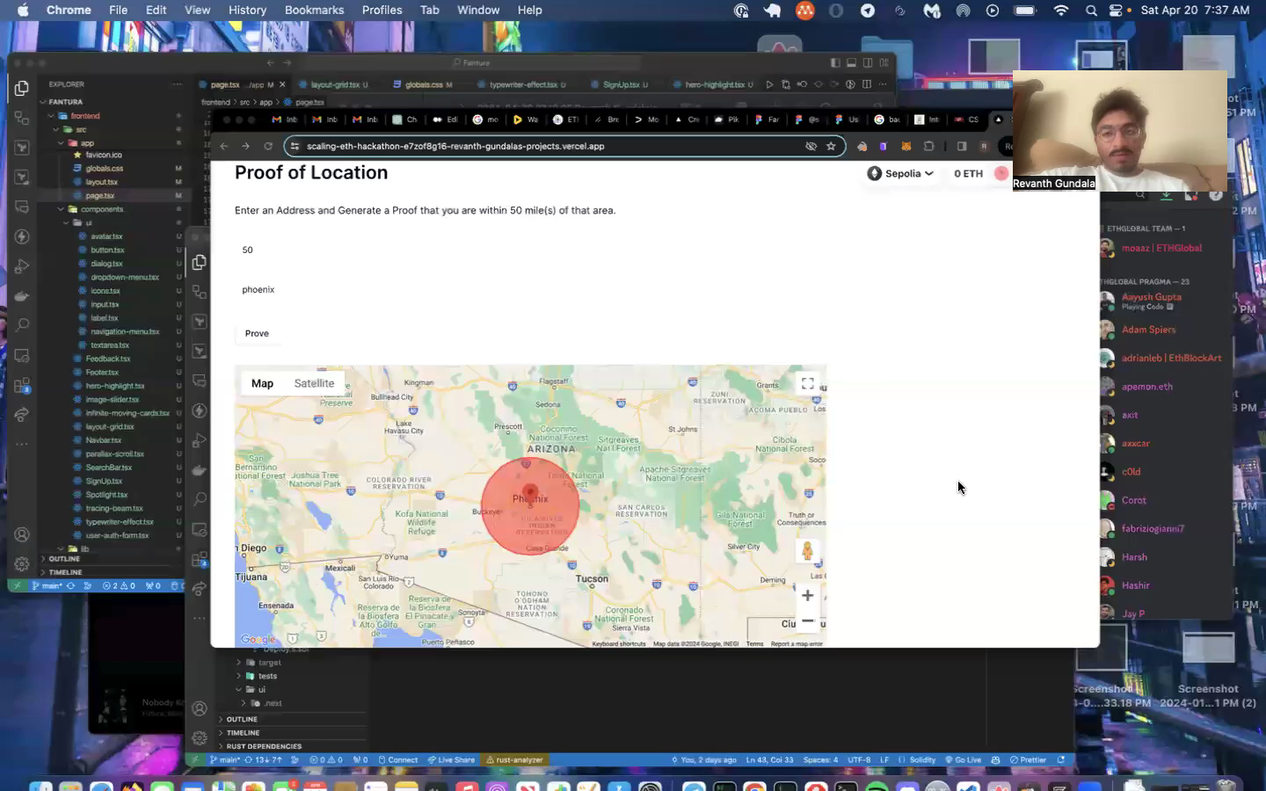Click Go Live in status bar
Viewport: 1266px width, 791px height.
click(963, 760)
